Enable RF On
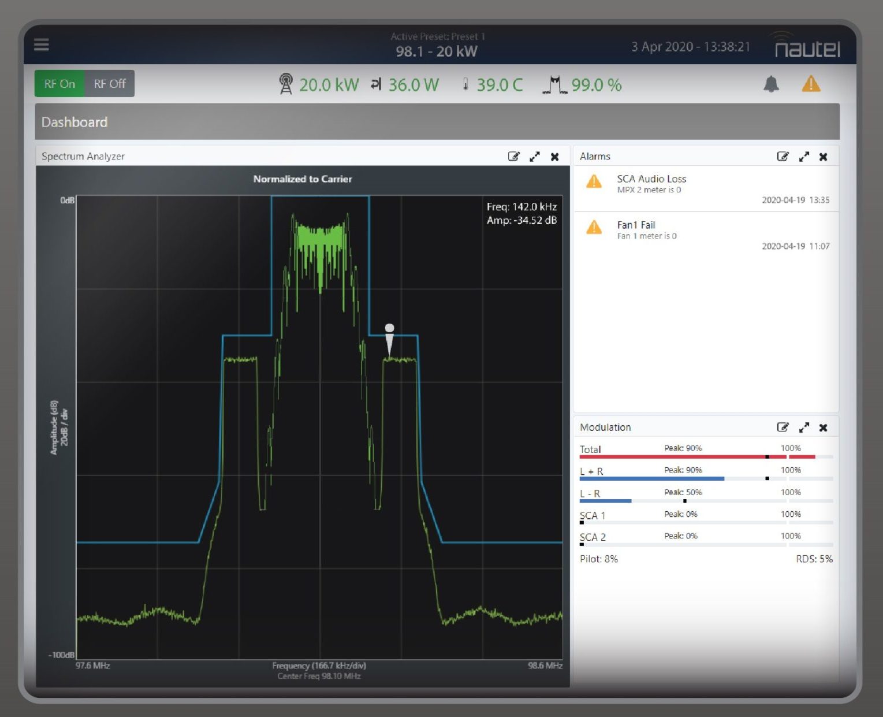Image resolution: width=883 pixels, height=717 pixels. point(59,83)
